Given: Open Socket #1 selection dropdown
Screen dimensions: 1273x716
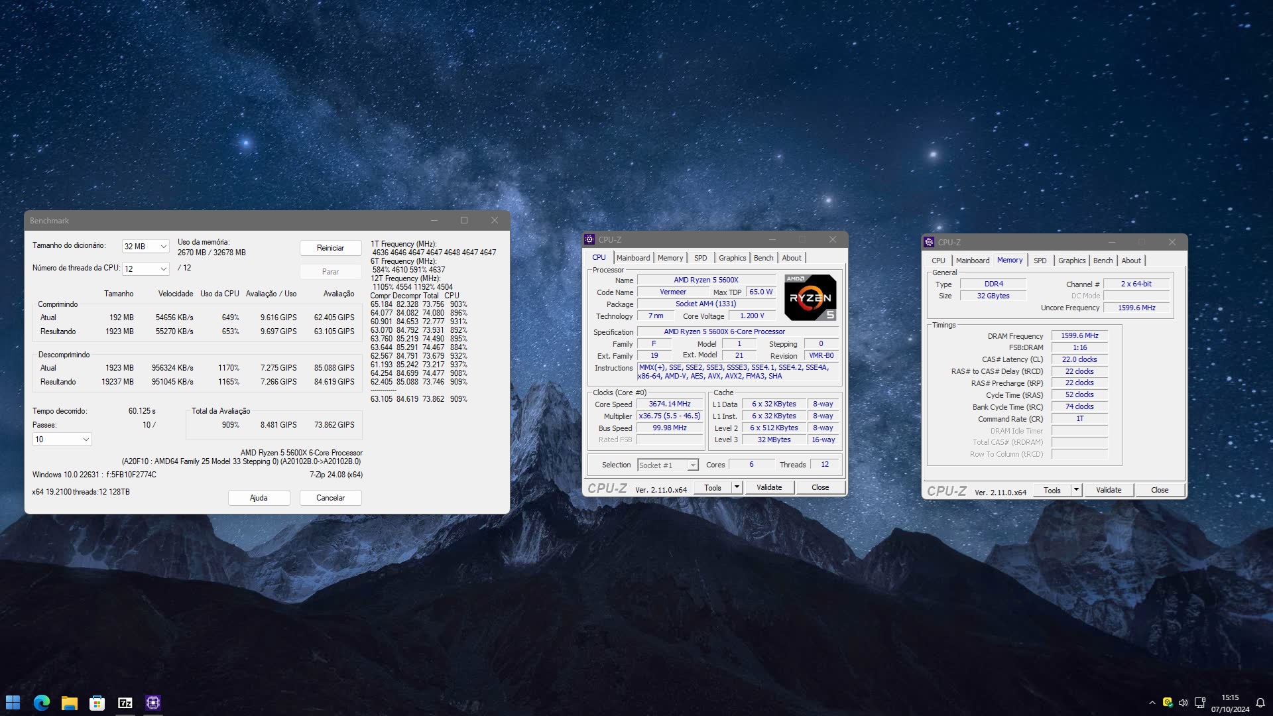Looking at the screenshot, I should coord(668,465).
